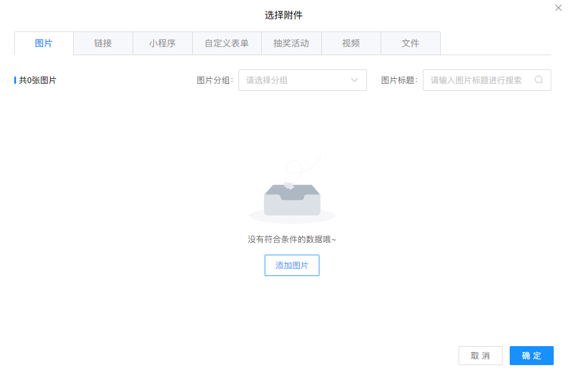Image resolution: width=568 pixels, height=374 pixels.
Task: Click the 共0张图片 count label
Action: [37, 80]
